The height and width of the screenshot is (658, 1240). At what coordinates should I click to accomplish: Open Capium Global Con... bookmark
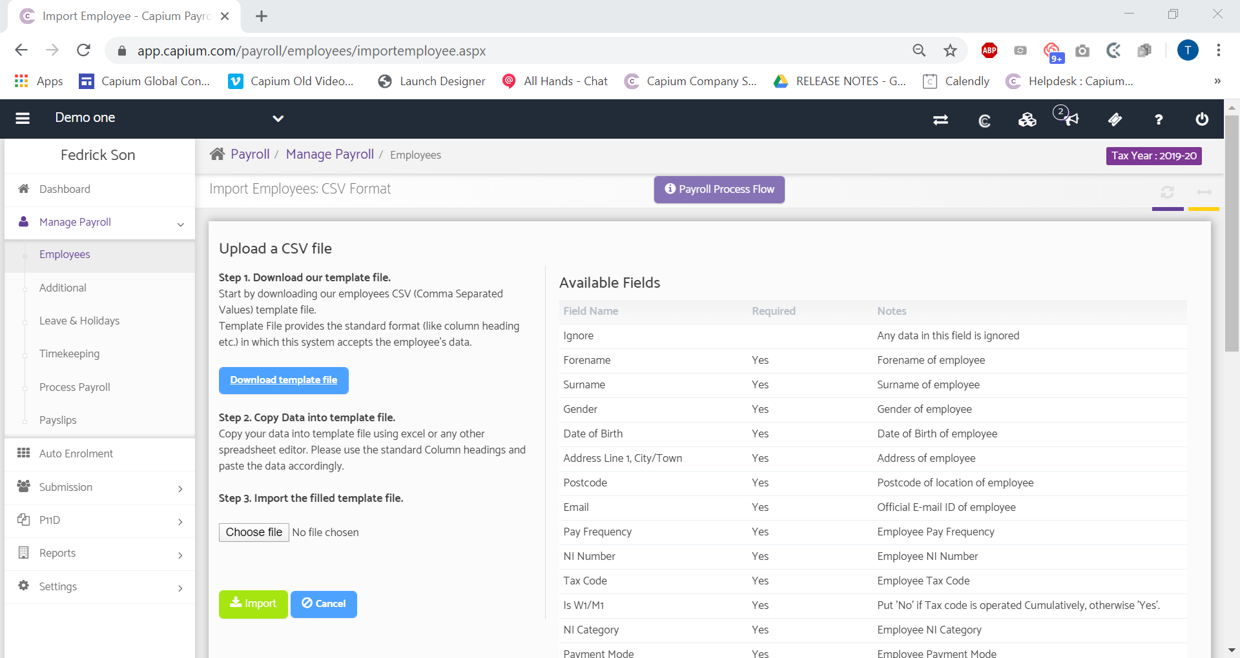coord(144,81)
